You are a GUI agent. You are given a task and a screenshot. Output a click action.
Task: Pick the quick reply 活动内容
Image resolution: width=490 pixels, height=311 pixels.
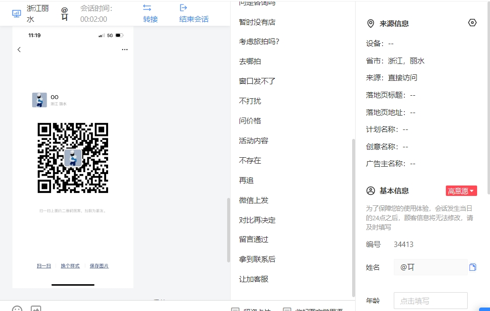[254, 141]
